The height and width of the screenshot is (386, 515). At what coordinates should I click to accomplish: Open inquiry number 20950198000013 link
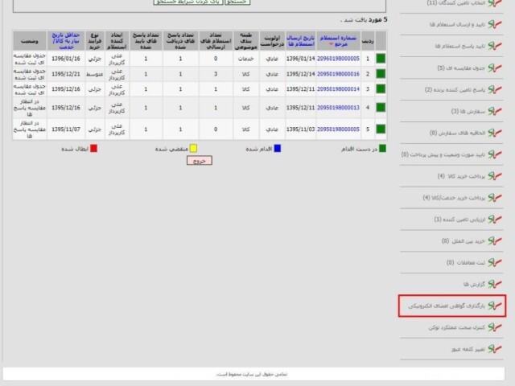click(x=338, y=107)
